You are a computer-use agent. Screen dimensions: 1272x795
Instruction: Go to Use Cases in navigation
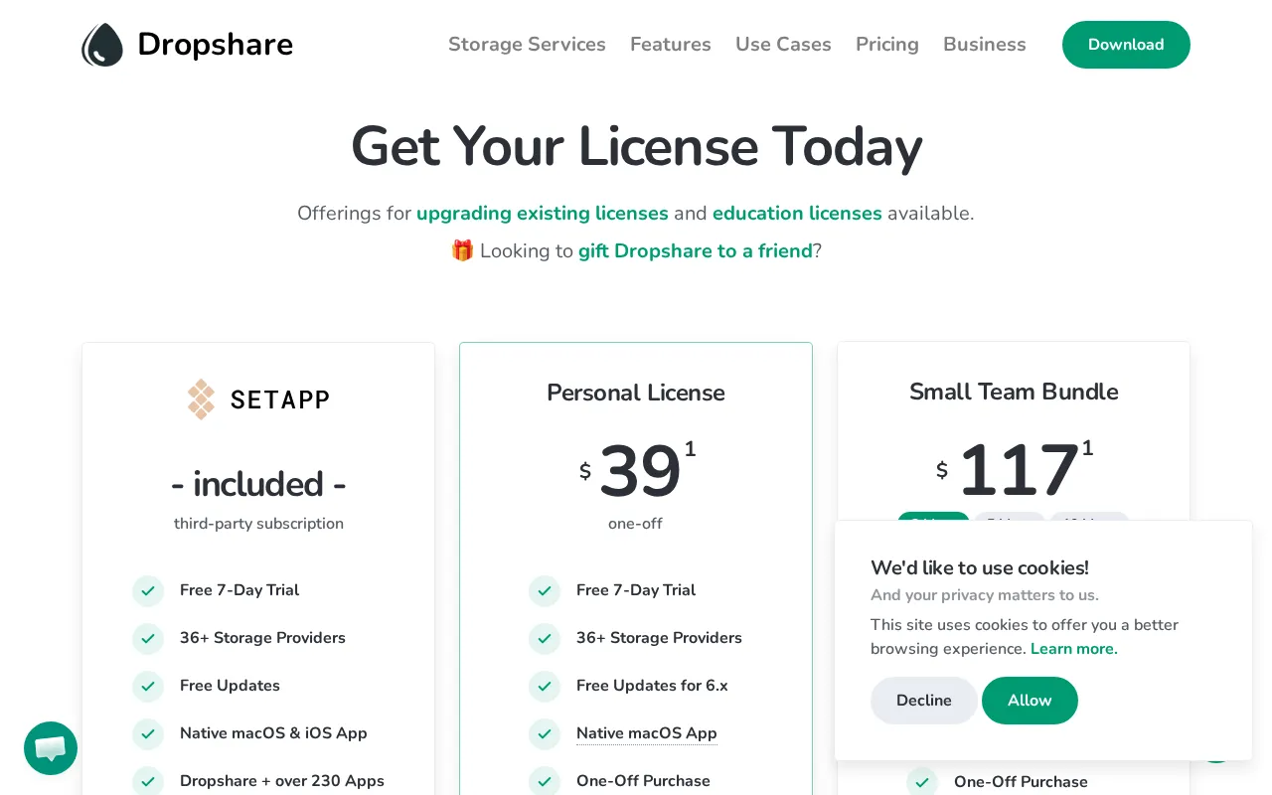pyautogui.click(x=783, y=45)
